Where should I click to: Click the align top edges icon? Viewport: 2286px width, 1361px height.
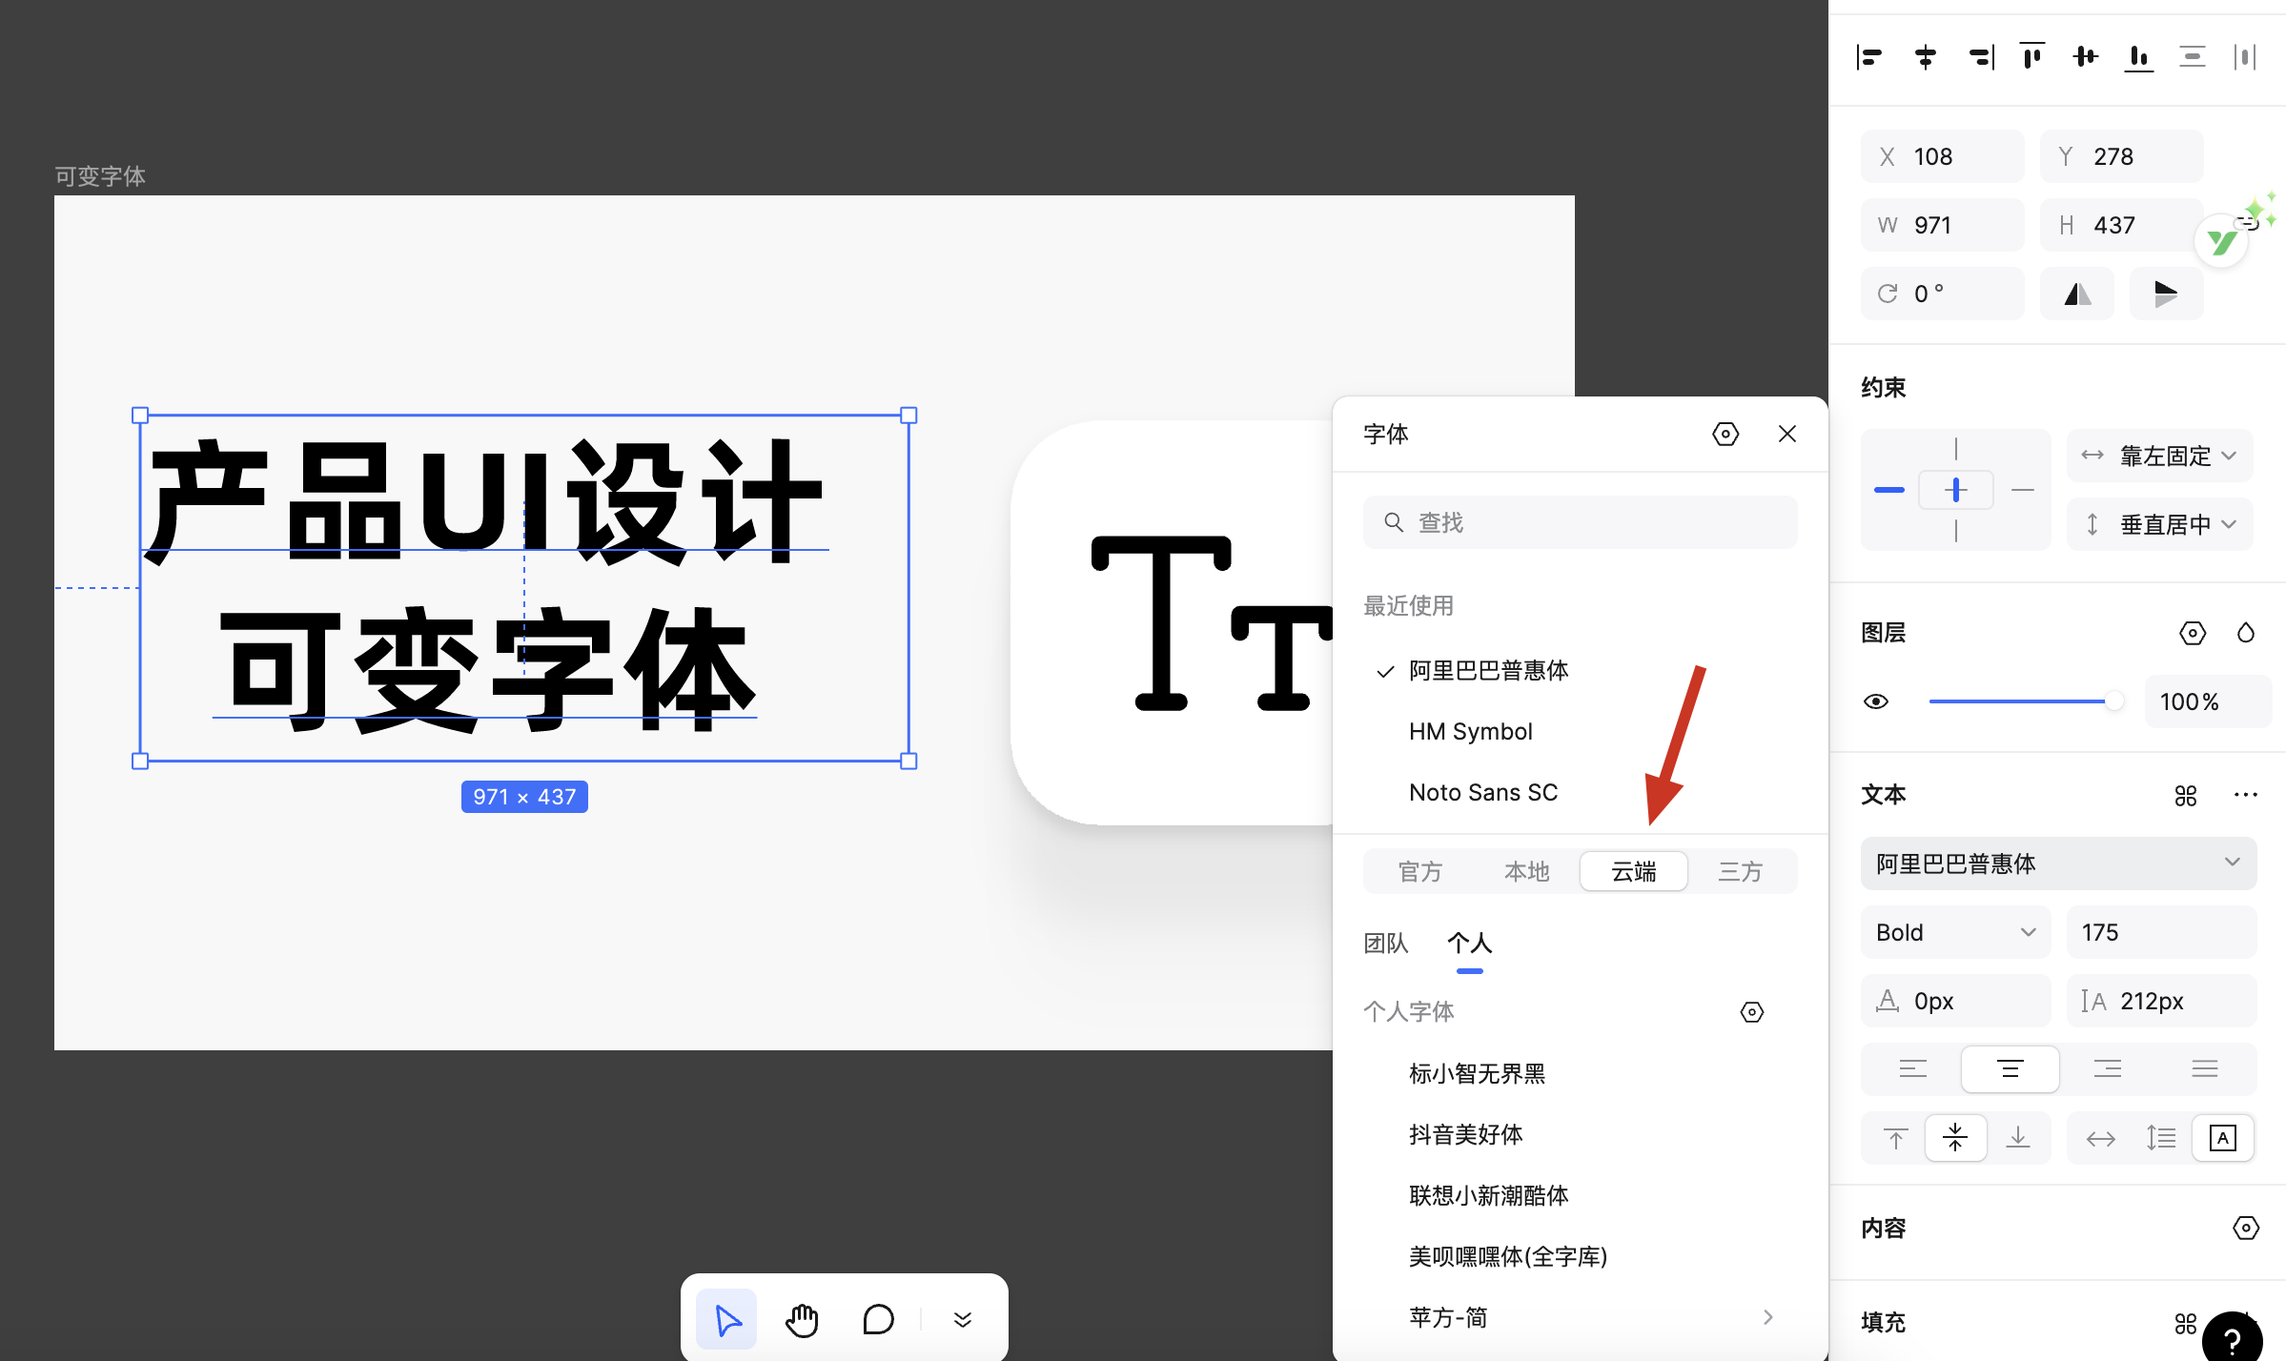pyautogui.click(x=2031, y=57)
